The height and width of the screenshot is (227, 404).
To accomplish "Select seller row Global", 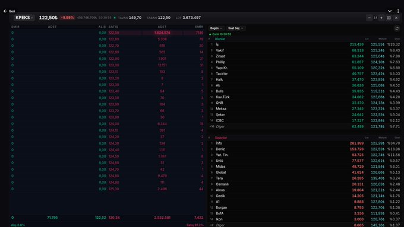I will point(305,172).
